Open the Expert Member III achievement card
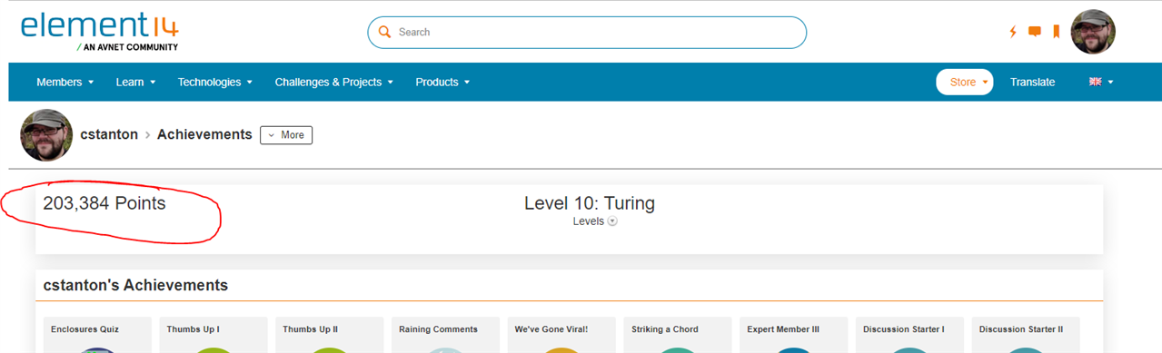1162x353 pixels. coord(794,335)
